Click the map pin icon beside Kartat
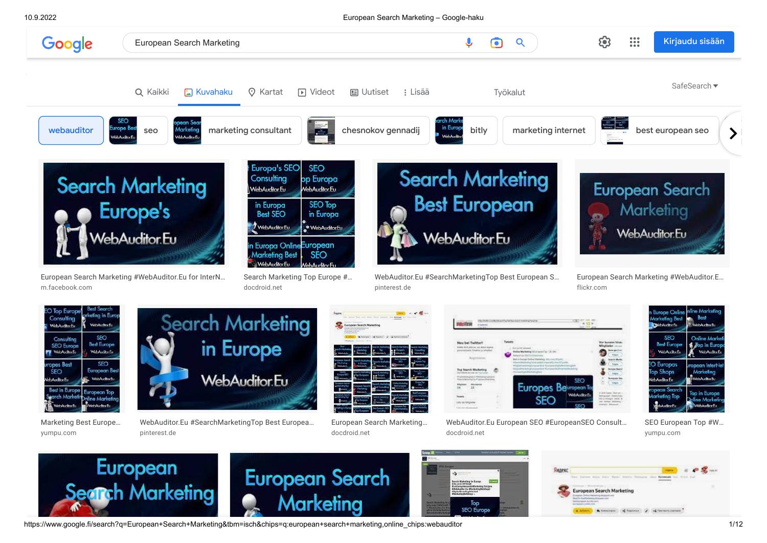Viewport: 767px width, 543px height. pyautogui.click(x=252, y=92)
